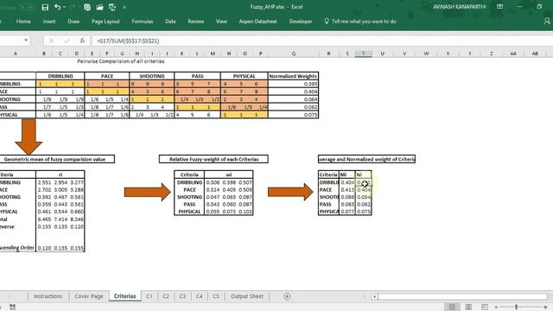Select normalized weight cell 0.395

pos(293,84)
